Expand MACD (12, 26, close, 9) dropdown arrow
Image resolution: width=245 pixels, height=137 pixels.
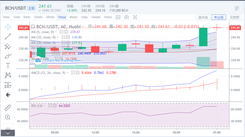(67, 73)
